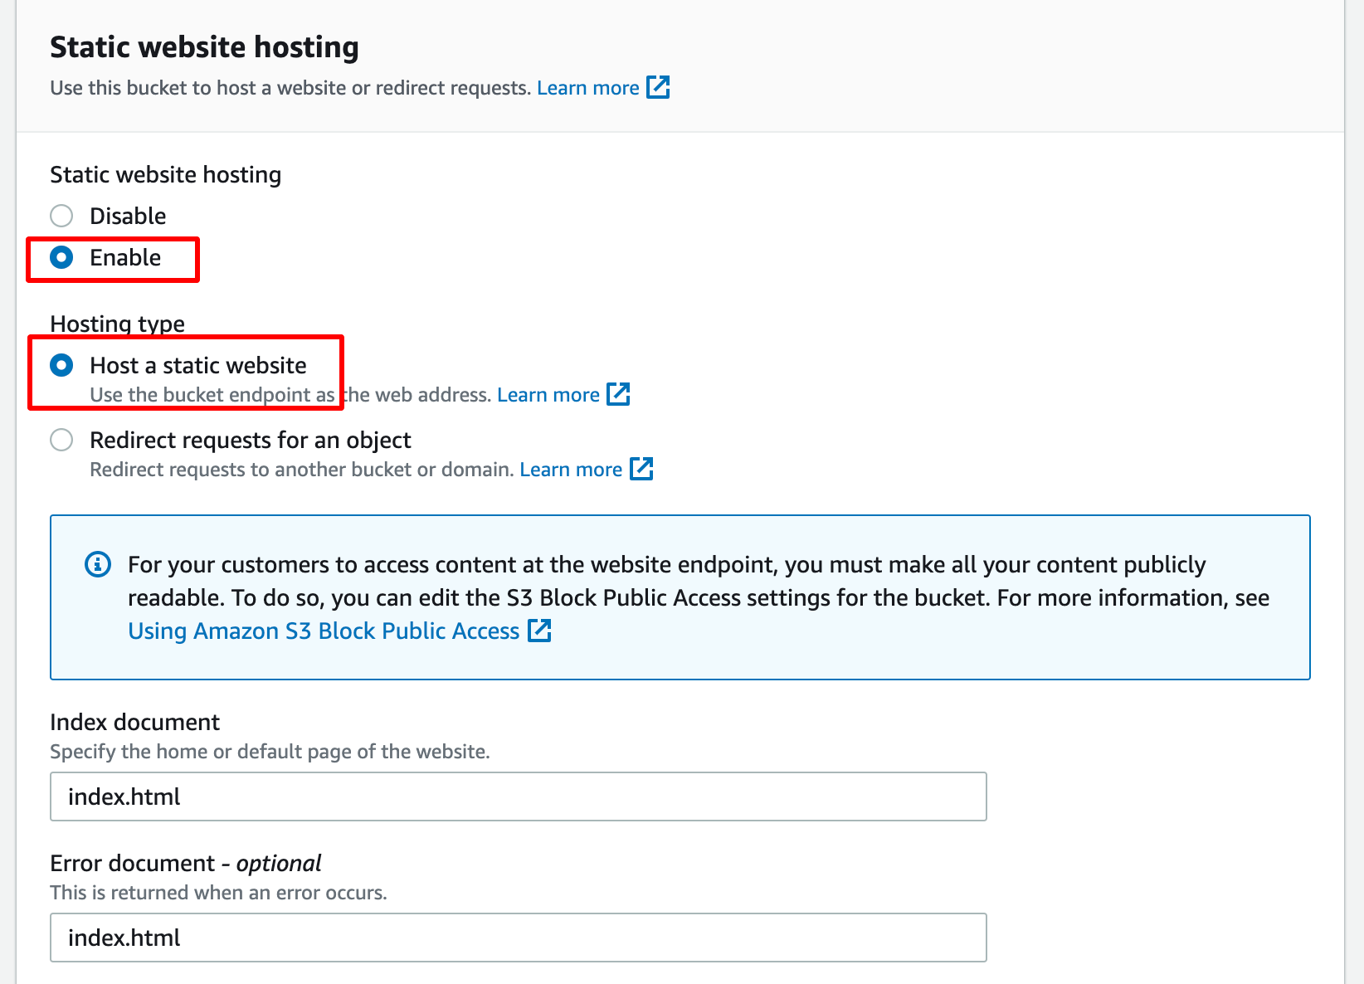The image size is (1364, 984).
Task: Click the Error document optional label
Action: [x=184, y=863]
